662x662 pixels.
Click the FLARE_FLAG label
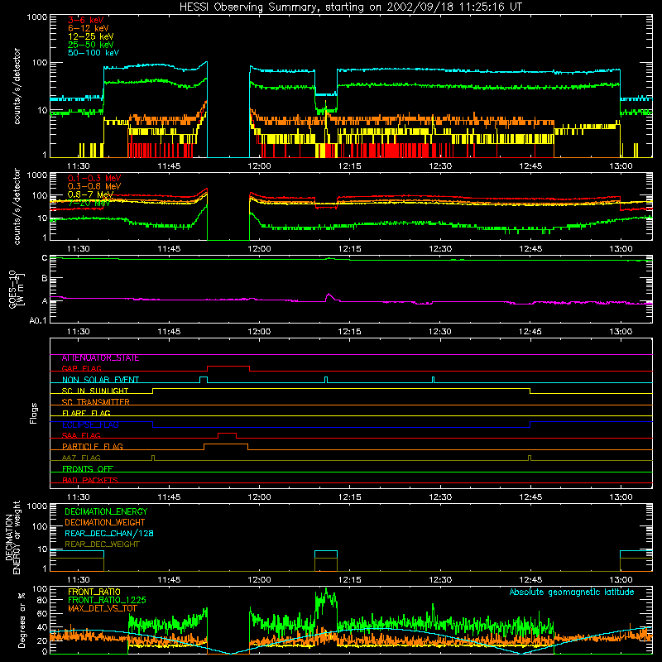point(86,413)
